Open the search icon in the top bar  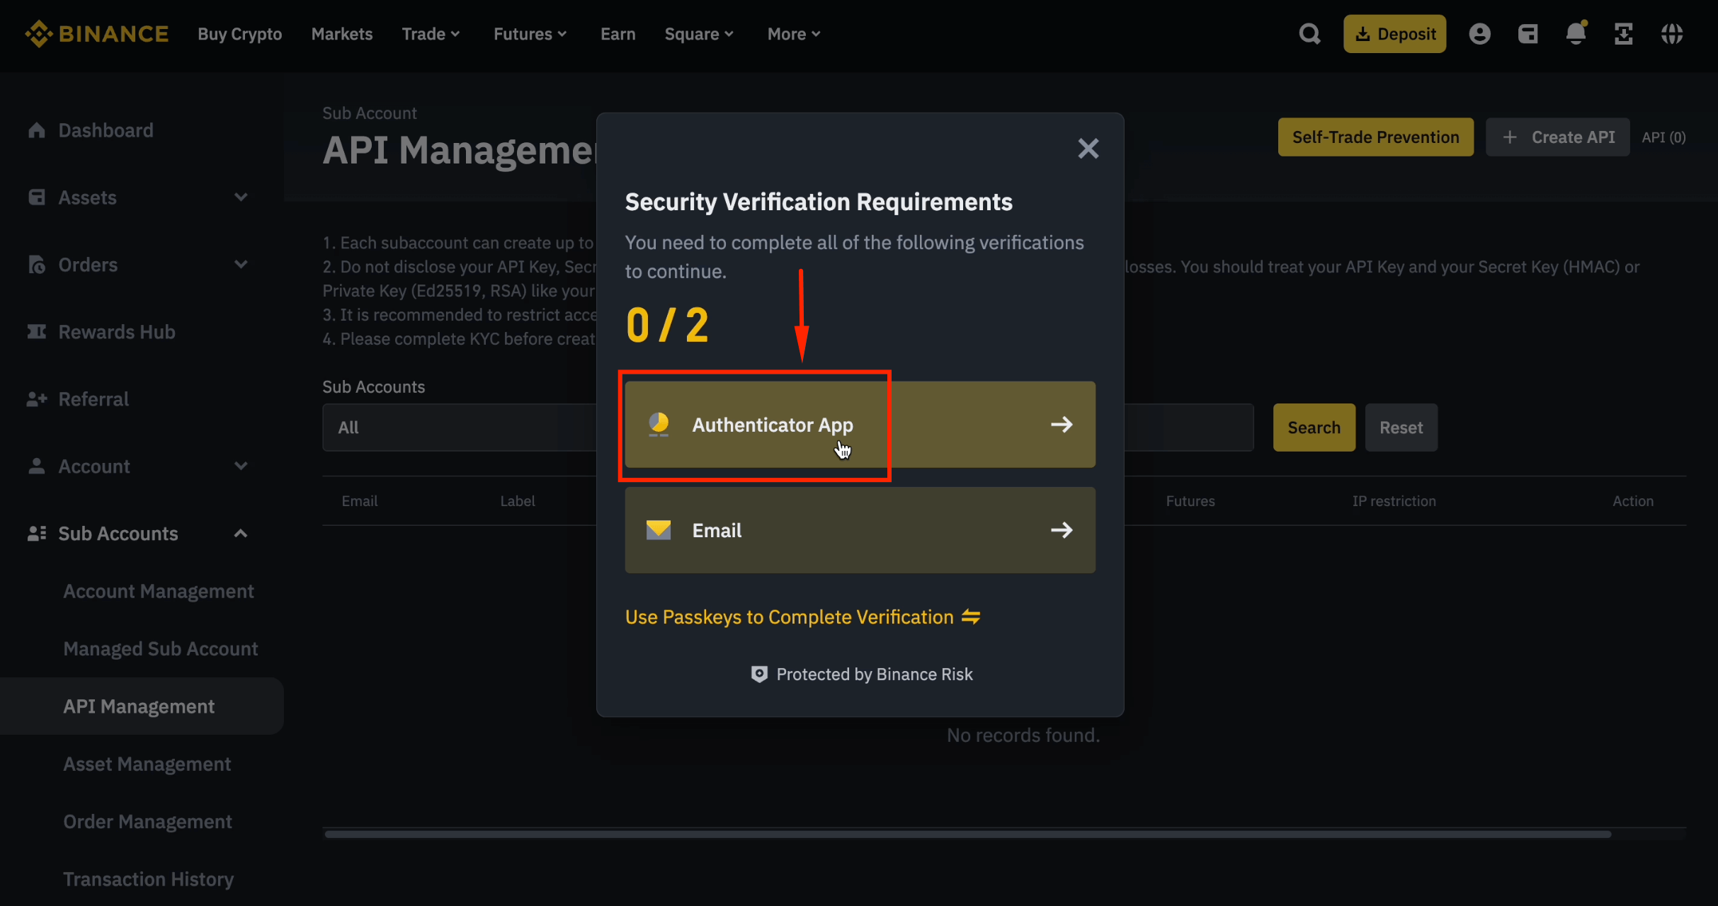tap(1309, 33)
